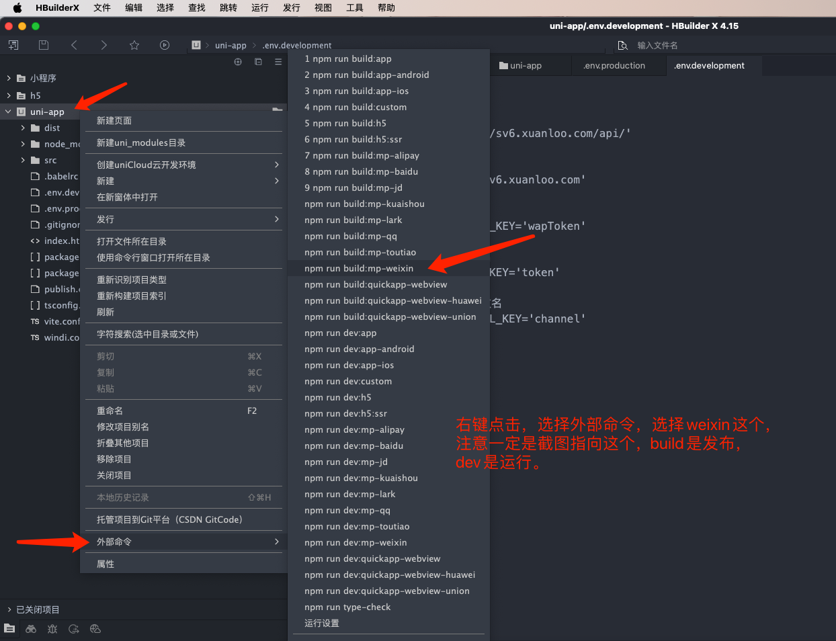Click the vite.conf TS file icon
The width and height of the screenshot is (836, 641).
35,321
